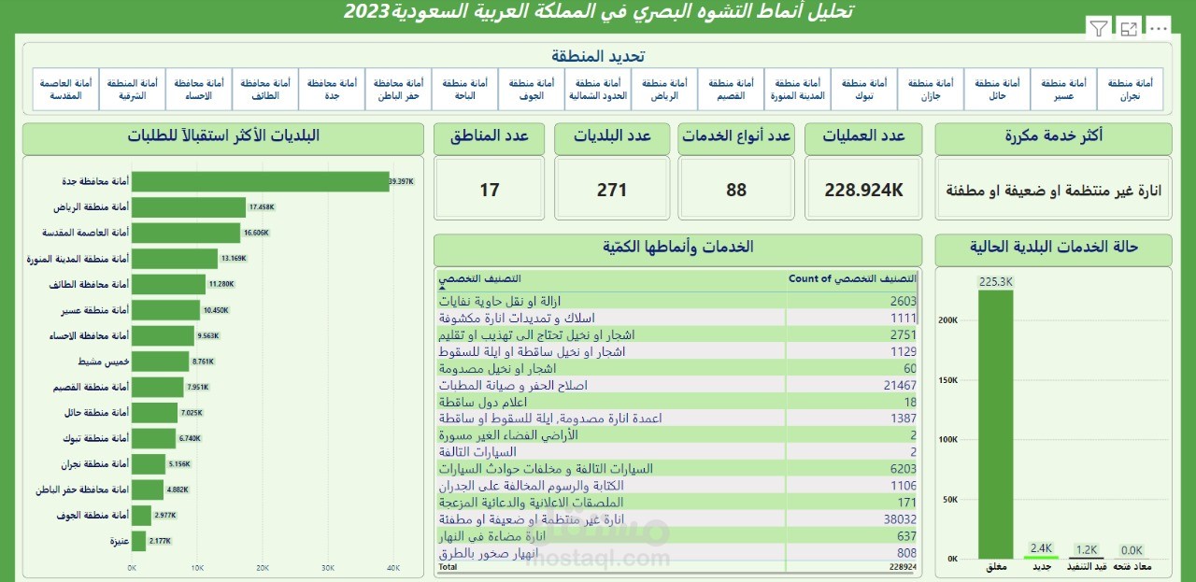Select table row الكتابة والرسوم المخالفة على الجدران
The image size is (1196, 582).
(x=677, y=486)
